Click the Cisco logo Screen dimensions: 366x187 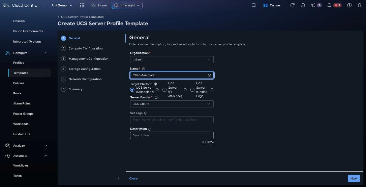click(6, 5)
